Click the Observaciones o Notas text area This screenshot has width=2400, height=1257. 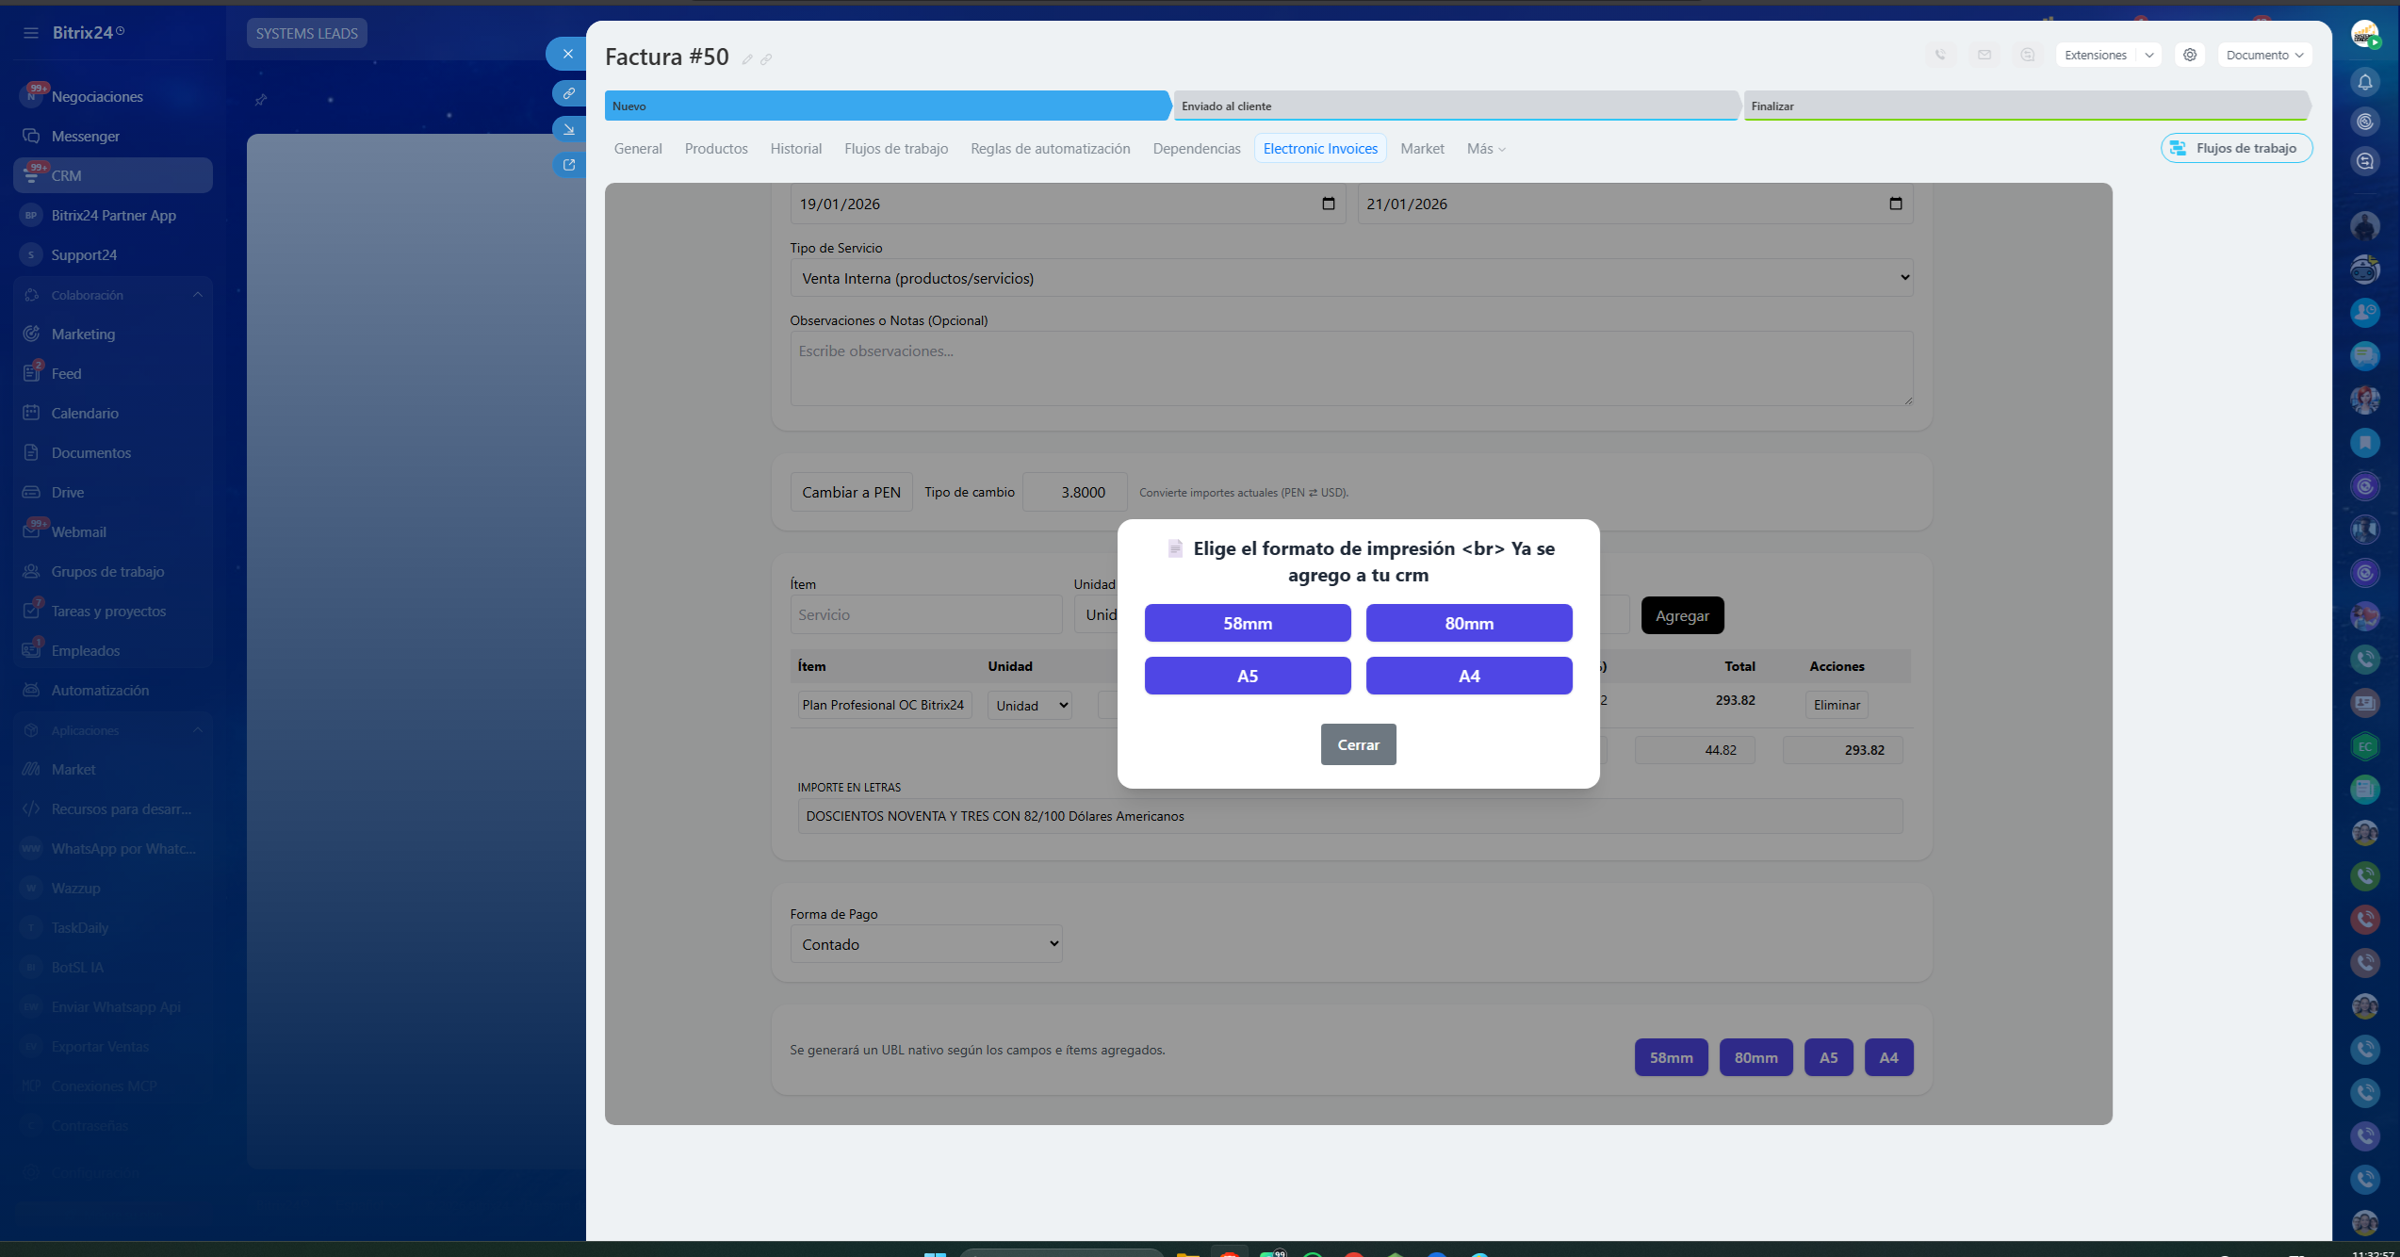1351,368
